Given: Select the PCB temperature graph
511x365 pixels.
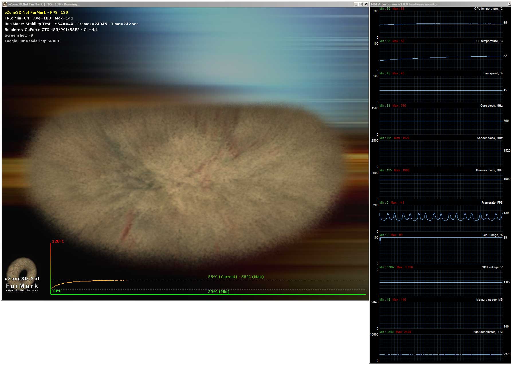Looking at the screenshot, I should tap(441, 57).
